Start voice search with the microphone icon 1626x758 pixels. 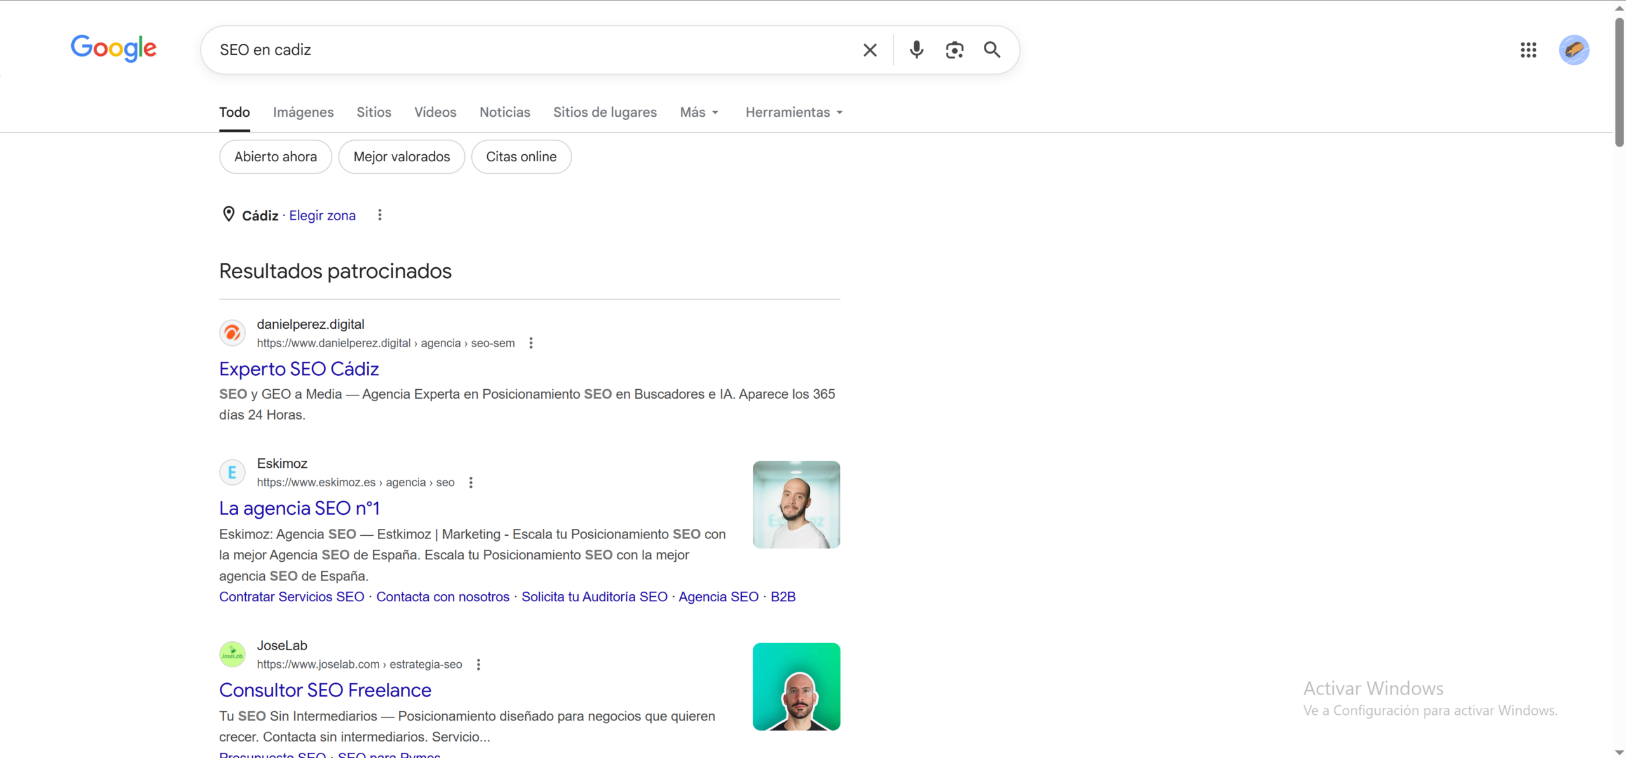point(916,50)
